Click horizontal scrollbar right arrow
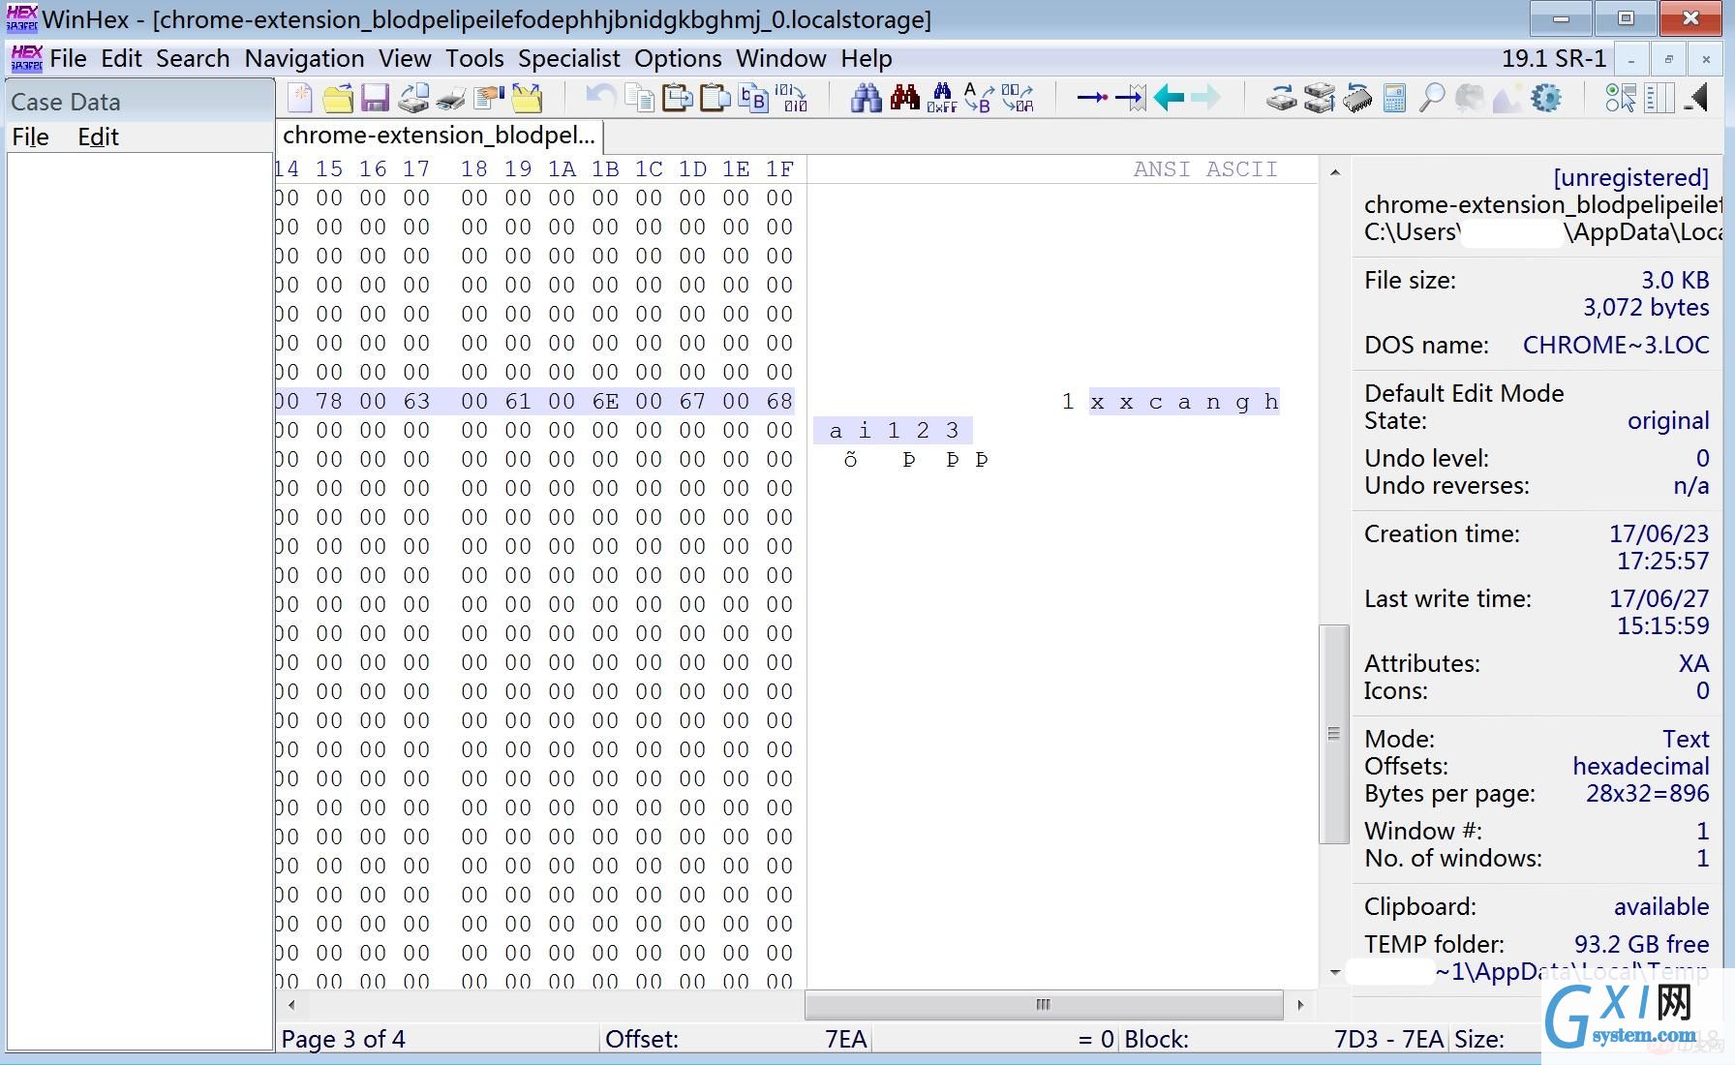The height and width of the screenshot is (1065, 1735). (1300, 1005)
